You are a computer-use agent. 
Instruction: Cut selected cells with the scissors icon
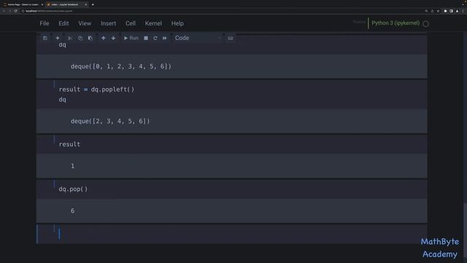[x=70, y=38]
